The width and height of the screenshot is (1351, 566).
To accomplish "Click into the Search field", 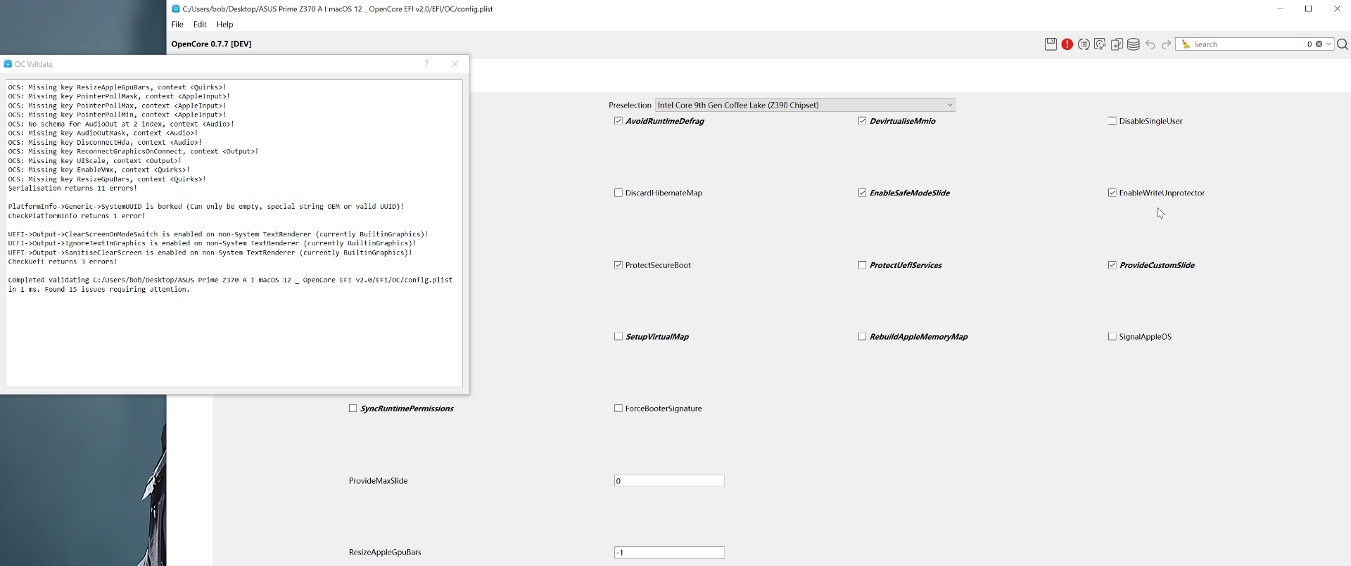I will coord(1248,44).
